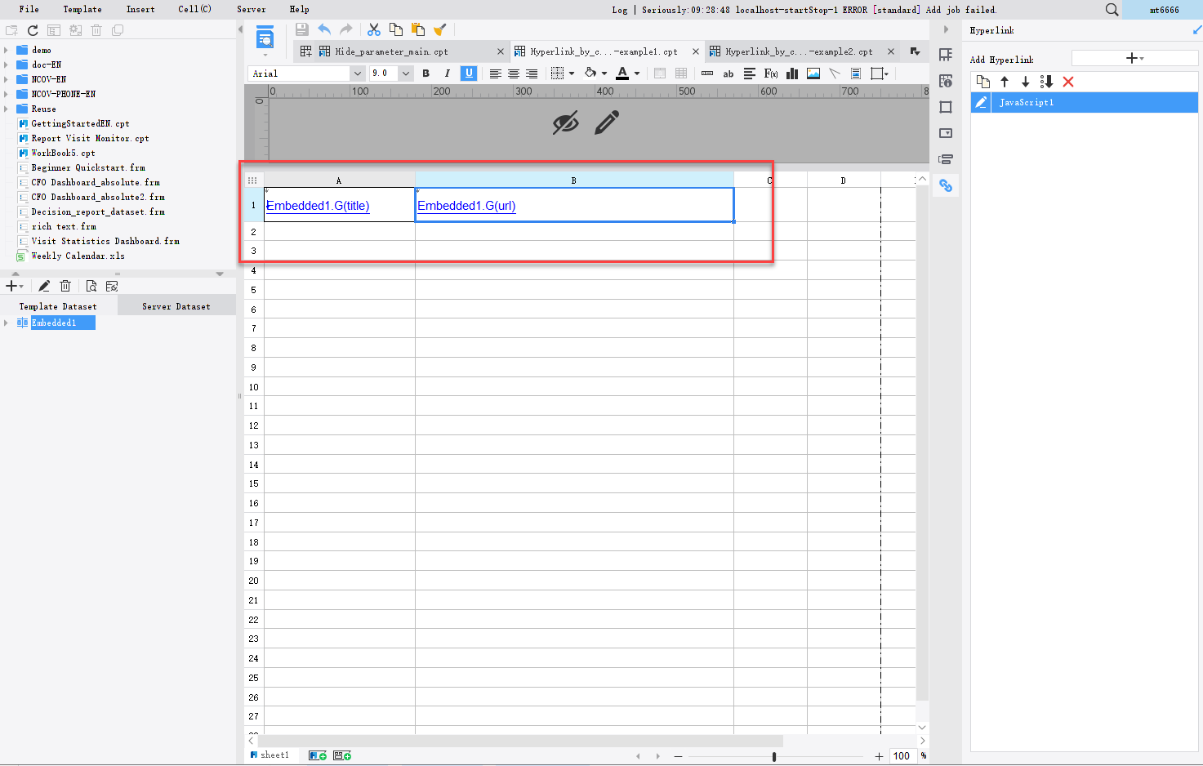Open the Cell Attributes panel icon

[946, 81]
